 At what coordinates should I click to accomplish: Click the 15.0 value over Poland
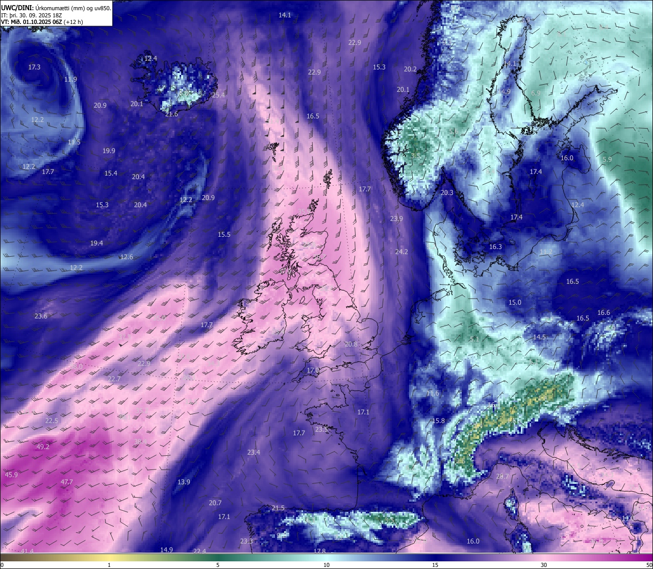[x=515, y=302]
